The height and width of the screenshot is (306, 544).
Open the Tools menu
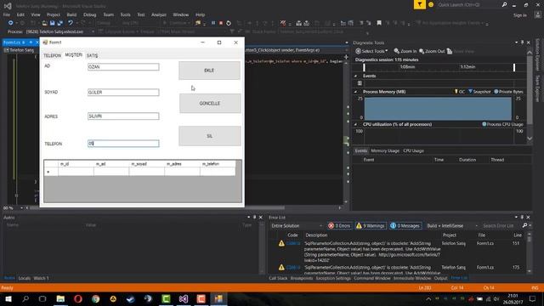coord(125,14)
